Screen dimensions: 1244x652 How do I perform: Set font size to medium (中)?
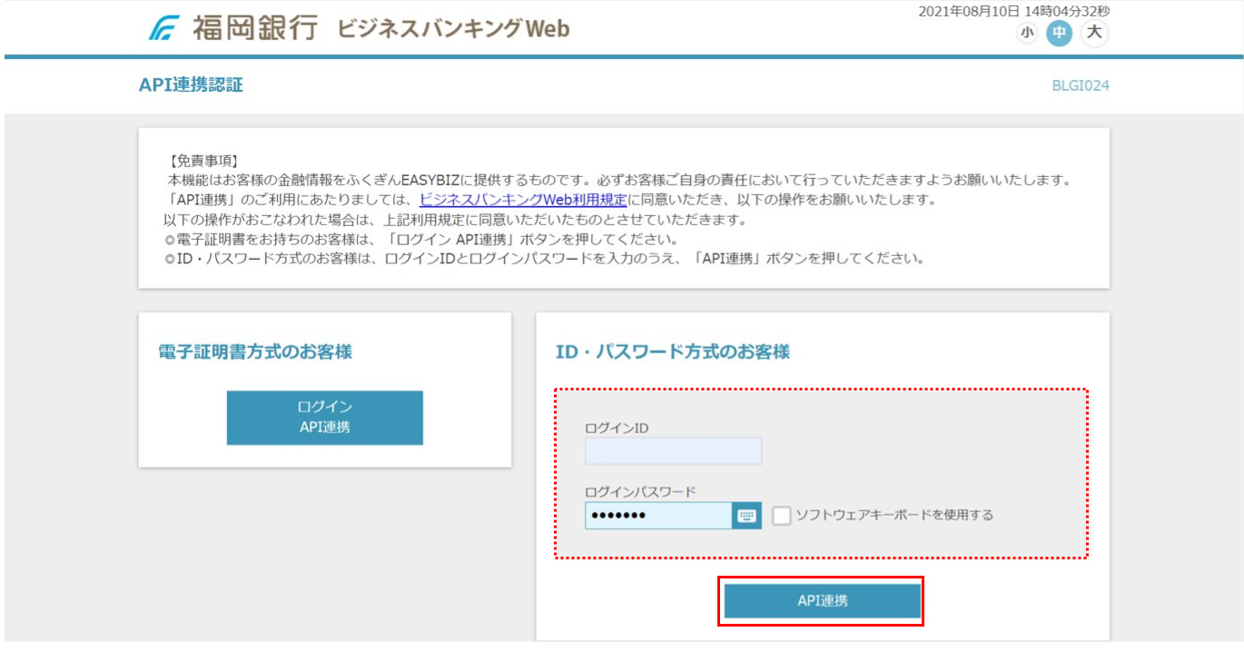(1059, 34)
